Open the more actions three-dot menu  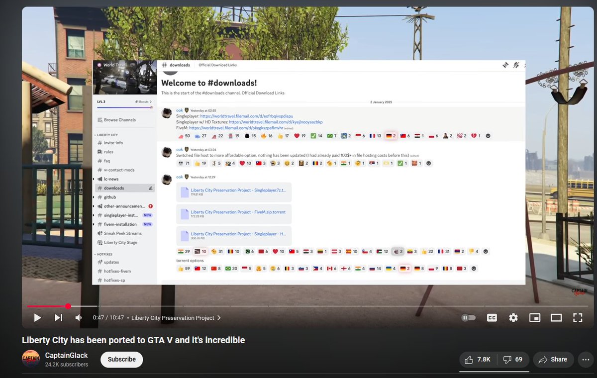585,359
